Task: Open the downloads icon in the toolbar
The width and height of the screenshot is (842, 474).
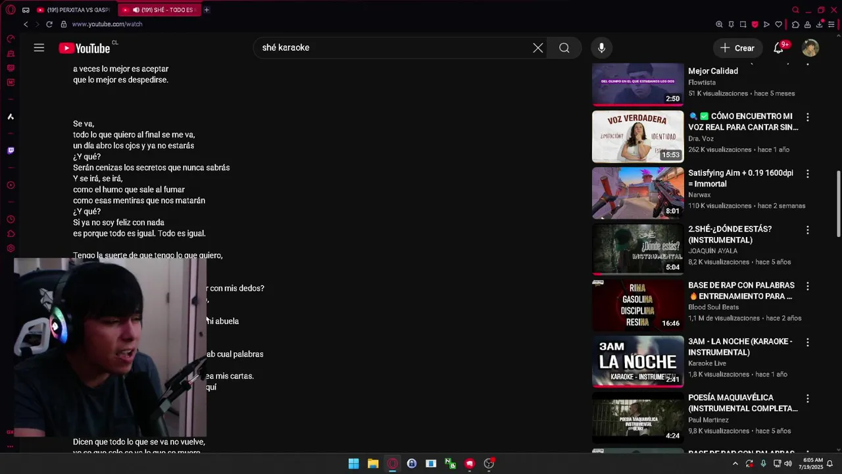Action: pos(820,24)
